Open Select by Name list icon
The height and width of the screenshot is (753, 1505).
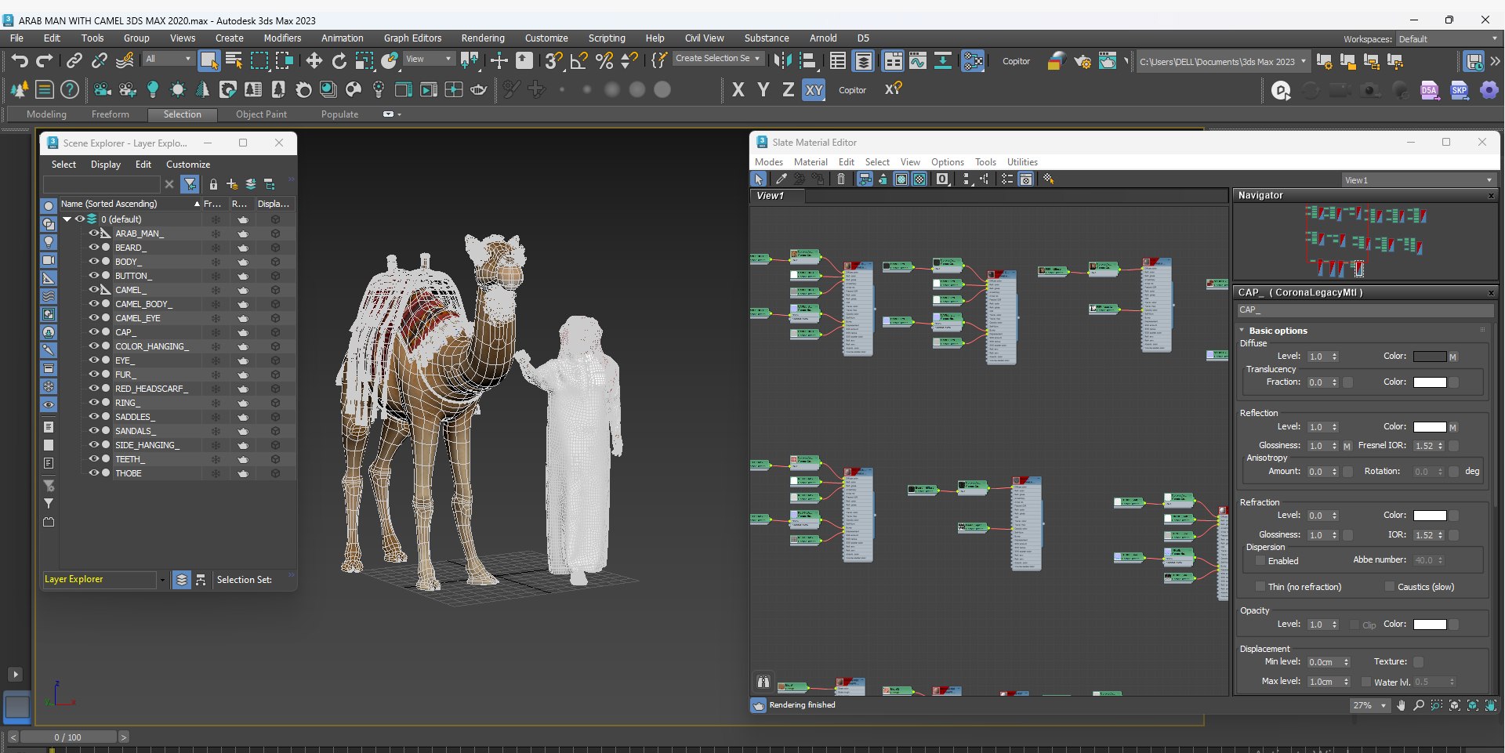234,60
